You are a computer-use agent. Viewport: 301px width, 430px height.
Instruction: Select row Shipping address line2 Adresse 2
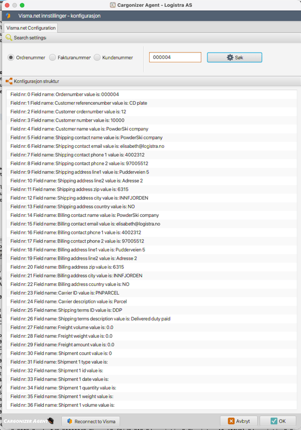[151, 181]
